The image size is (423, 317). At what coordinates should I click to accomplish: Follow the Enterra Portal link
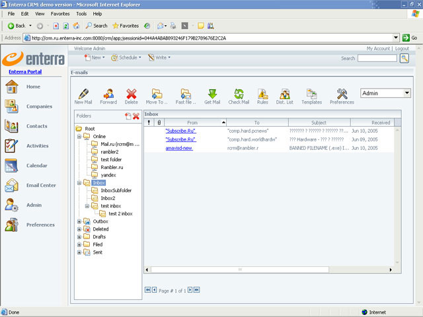coord(25,72)
